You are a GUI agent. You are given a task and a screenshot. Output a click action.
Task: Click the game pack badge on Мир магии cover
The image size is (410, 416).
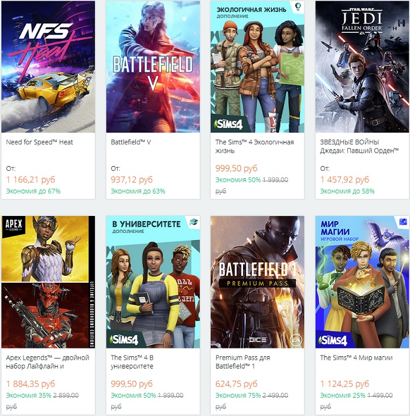[403, 222]
